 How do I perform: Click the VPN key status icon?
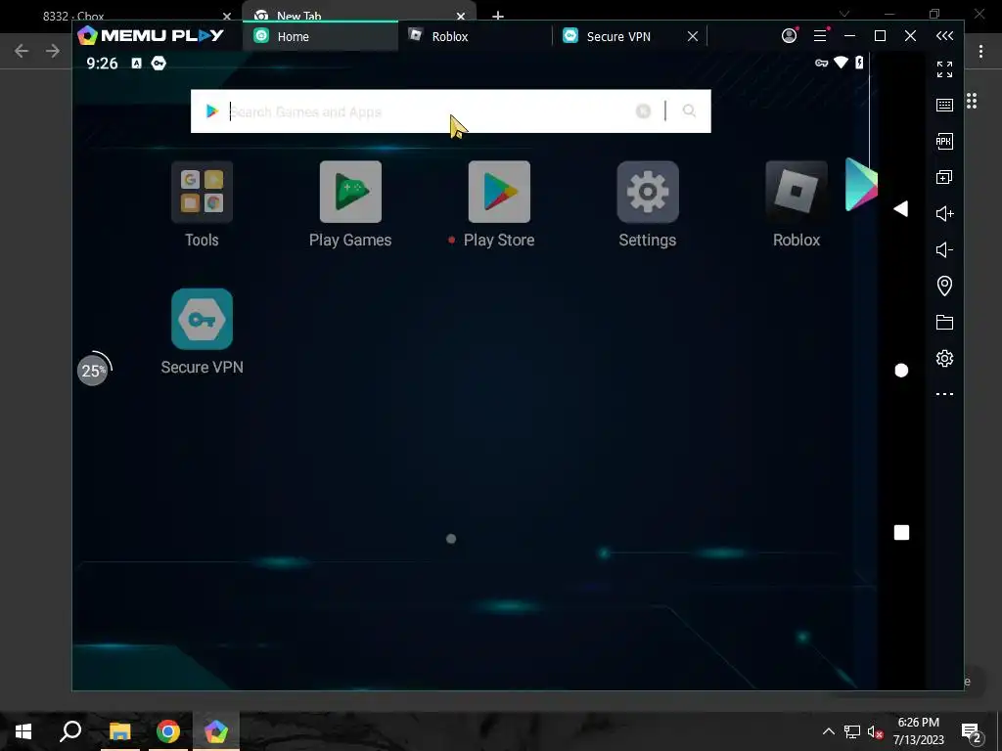click(x=821, y=63)
